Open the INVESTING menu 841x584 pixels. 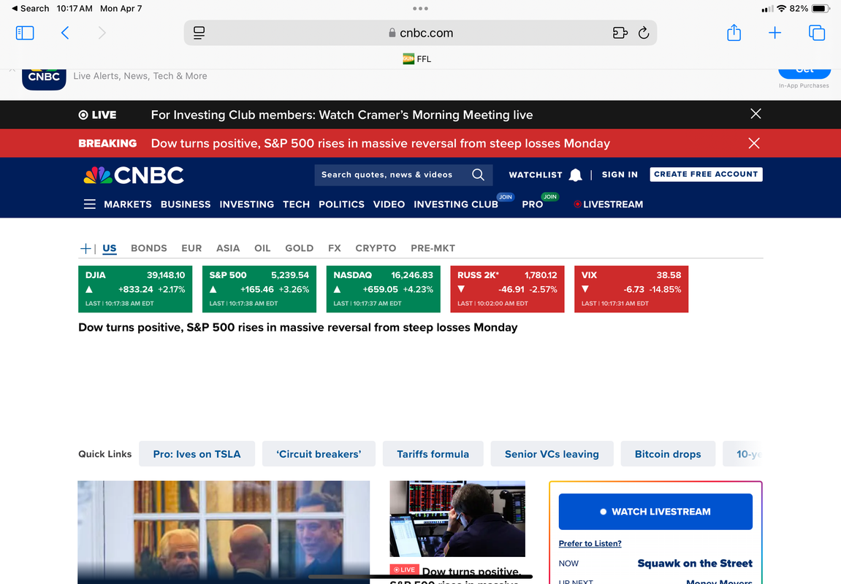[247, 204]
